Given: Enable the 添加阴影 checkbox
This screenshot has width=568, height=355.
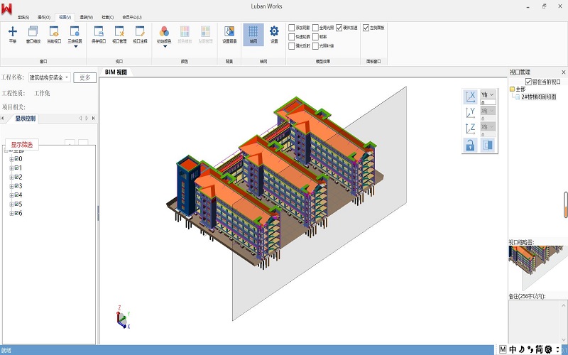Looking at the screenshot, I should (x=292, y=28).
